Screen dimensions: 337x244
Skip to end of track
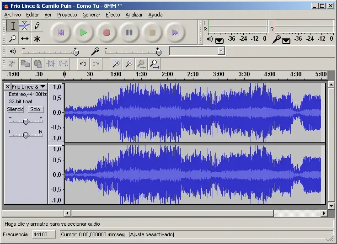[x=175, y=32]
